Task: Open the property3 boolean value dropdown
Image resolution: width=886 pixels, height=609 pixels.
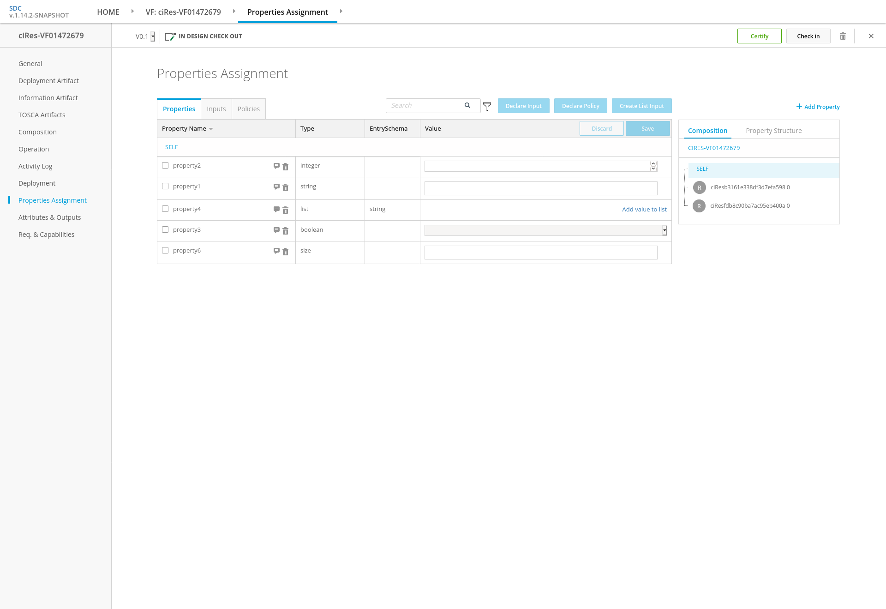Action: pyautogui.click(x=545, y=230)
